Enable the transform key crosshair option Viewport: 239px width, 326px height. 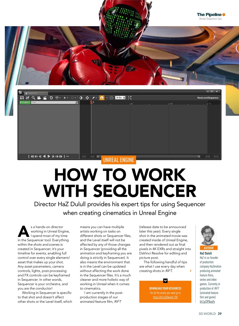[87, 98]
